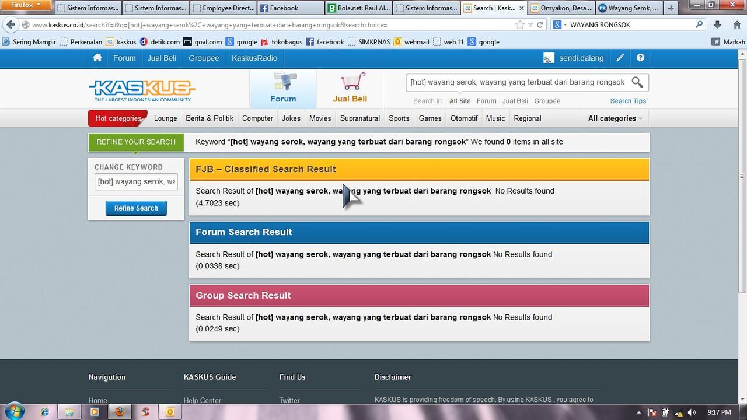Click the red Hot categories button
Image resolution: width=747 pixels, height=420 pixels.
[x=118, y=118]
